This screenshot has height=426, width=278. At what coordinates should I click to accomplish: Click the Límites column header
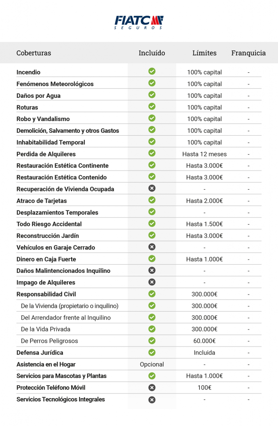[x=204, y=53]
